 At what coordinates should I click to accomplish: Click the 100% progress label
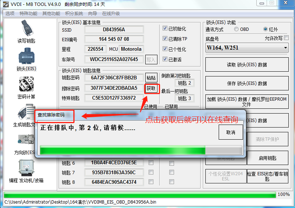tap(284, 194)
